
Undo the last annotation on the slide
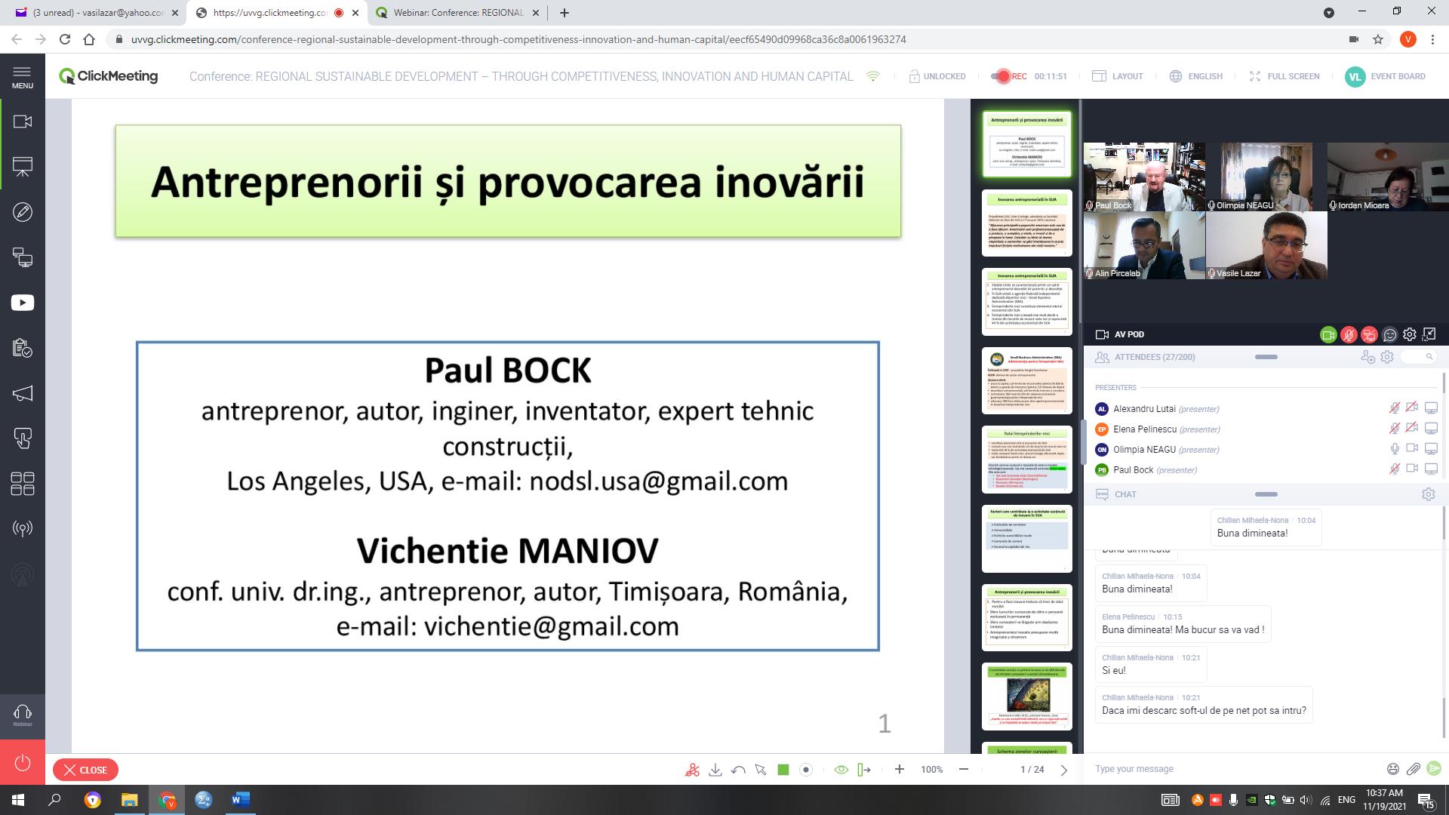tap(739, 770)
